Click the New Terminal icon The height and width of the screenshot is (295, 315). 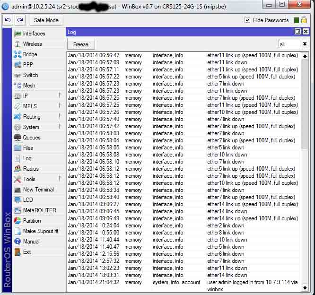point(17,190)
